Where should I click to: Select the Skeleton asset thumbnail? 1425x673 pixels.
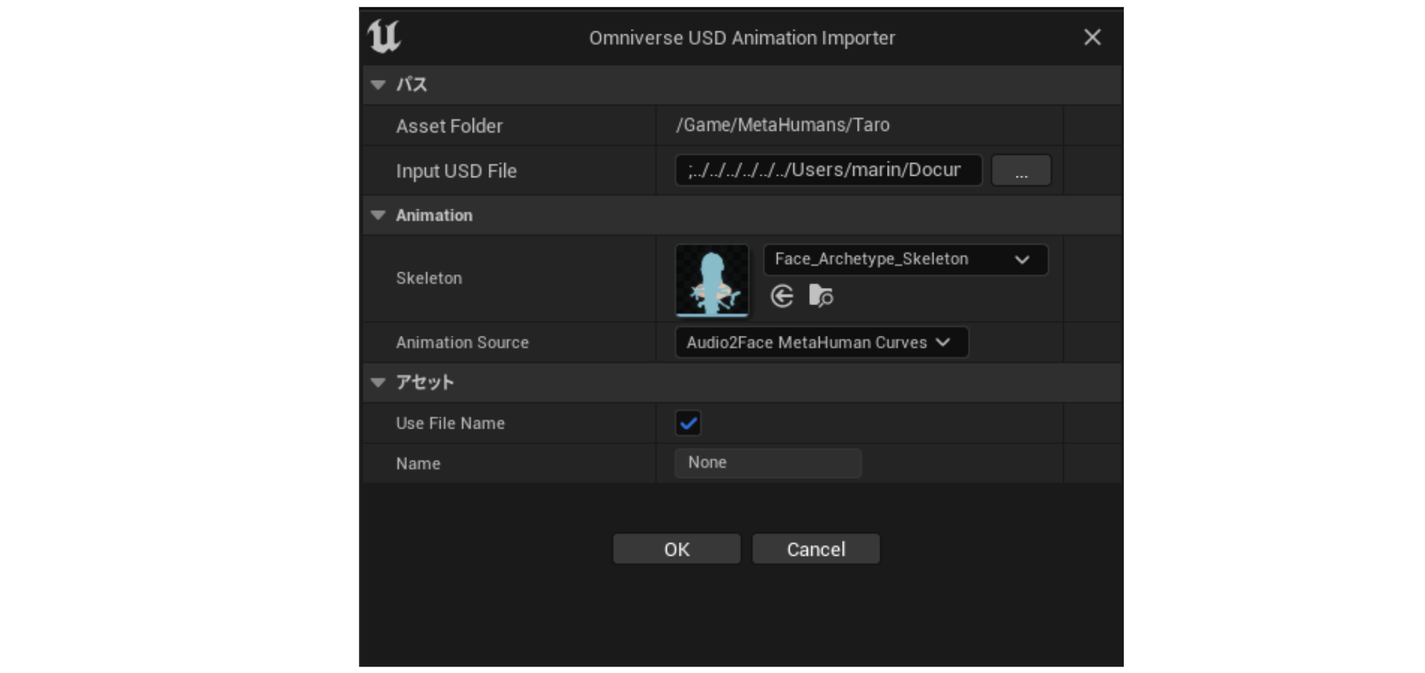pyautogui.click(x=712, y=280)
